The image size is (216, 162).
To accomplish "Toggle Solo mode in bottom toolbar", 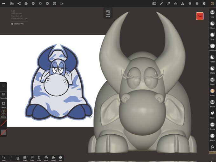I will 32,159.
